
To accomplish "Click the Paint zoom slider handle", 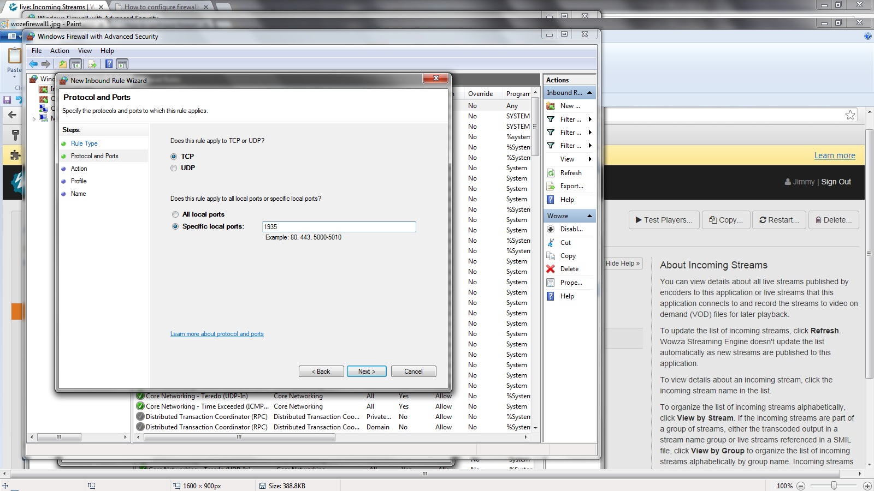I will point(834,486).
